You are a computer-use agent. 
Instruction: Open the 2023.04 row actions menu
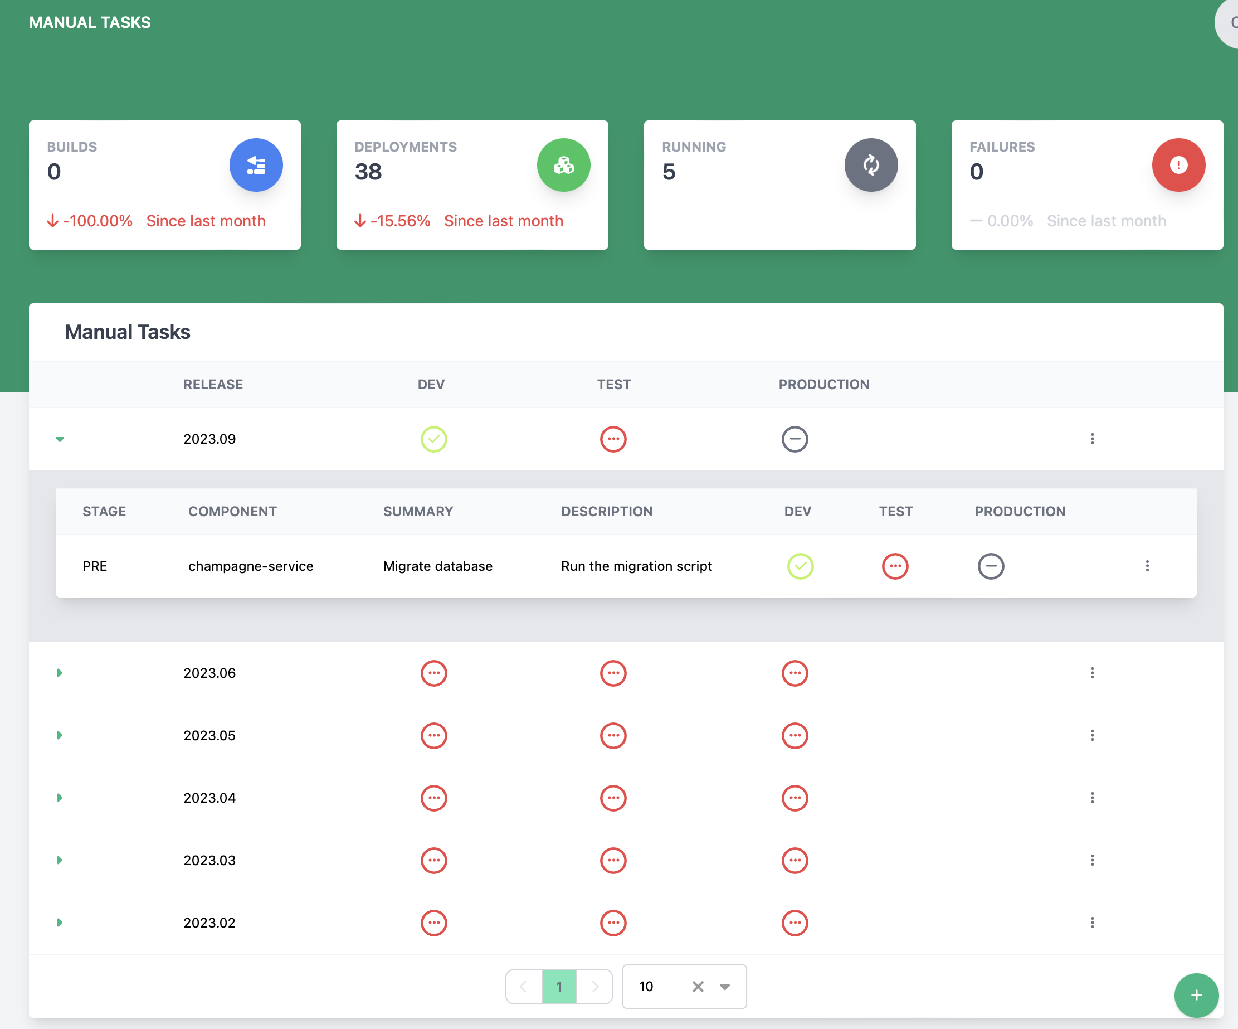(1093, 798)
